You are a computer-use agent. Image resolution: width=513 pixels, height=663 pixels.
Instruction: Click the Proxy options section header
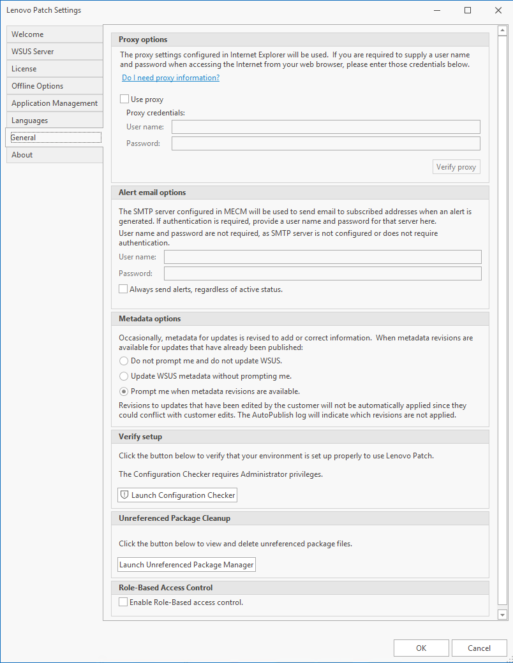[x=300, y=40]
